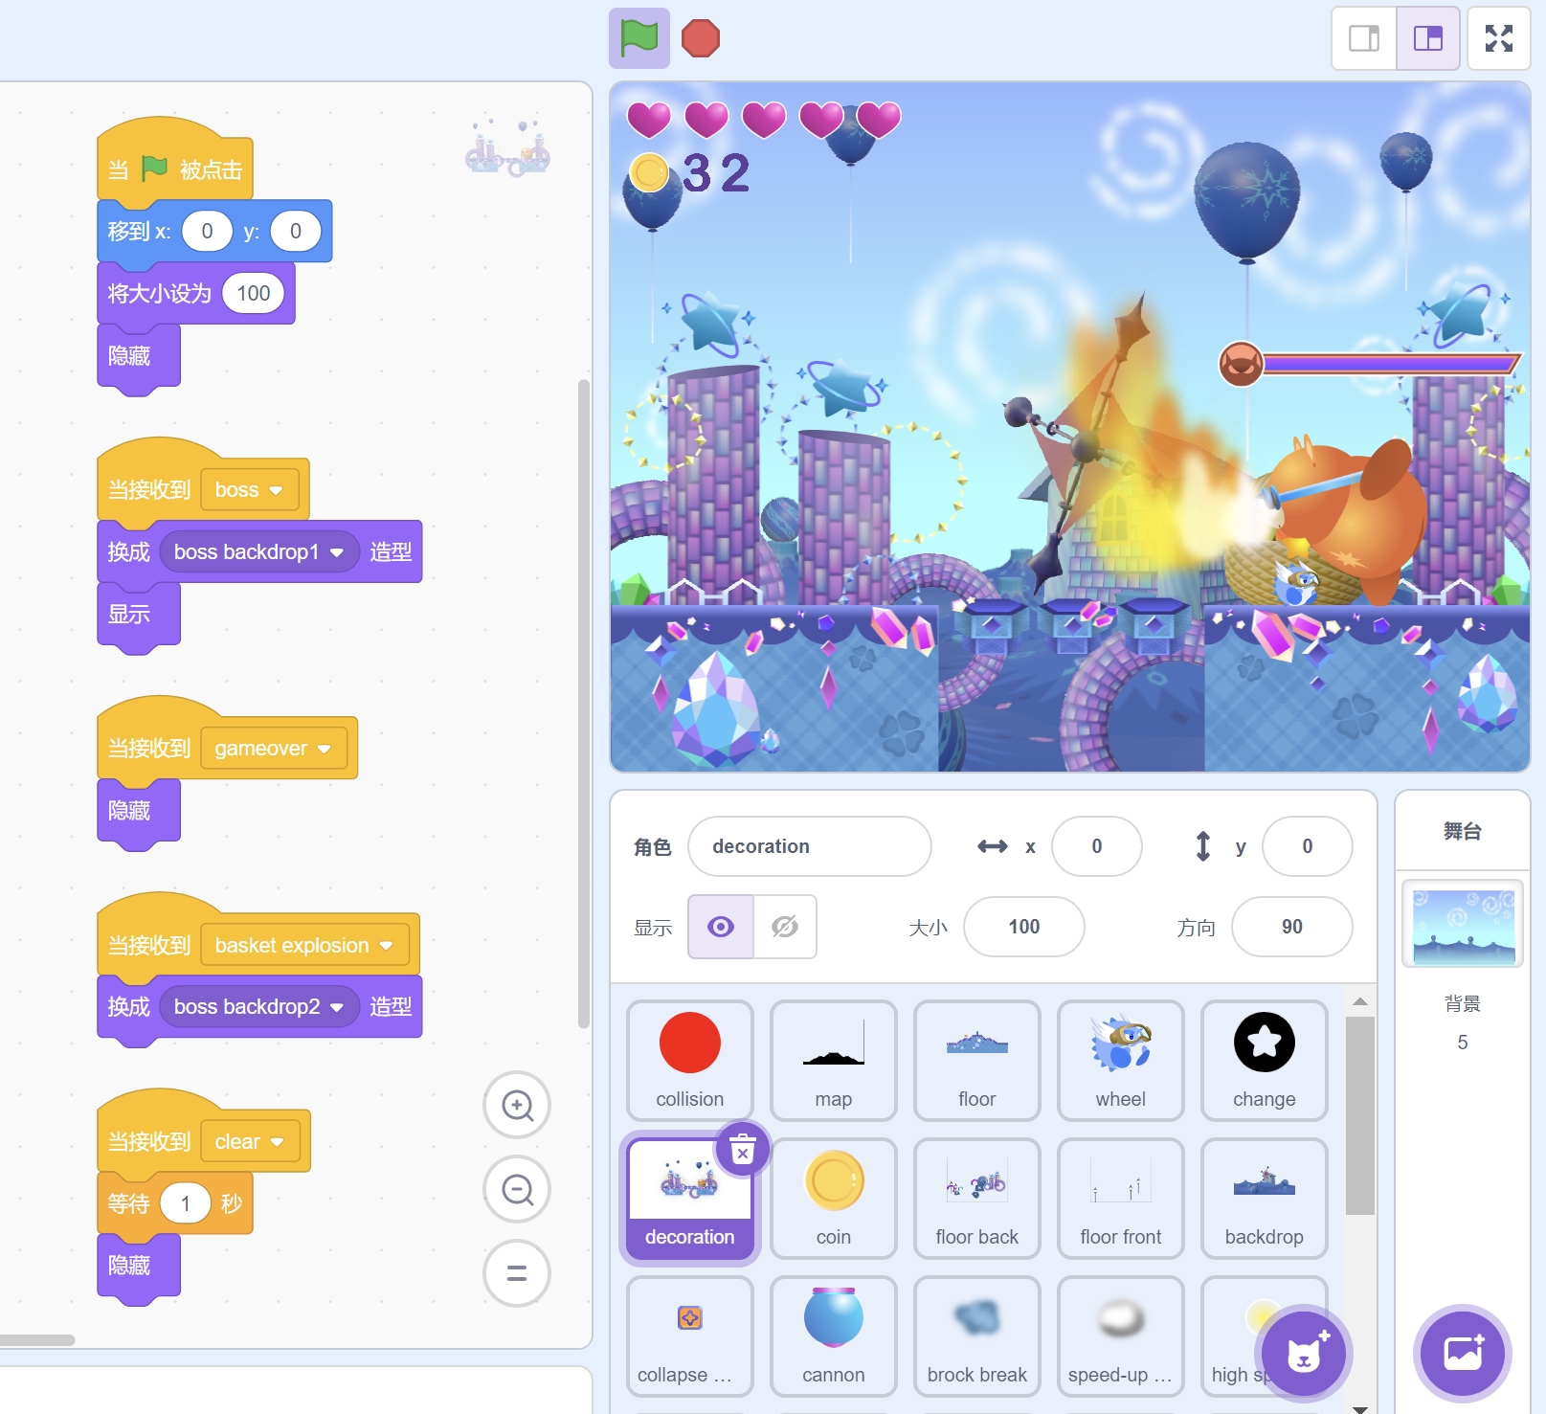The width and height of the screenshot is (1546, 1414).
Task: Zoom out of the code workspace
Action: pyautogui.click(x=517, y=1189)
